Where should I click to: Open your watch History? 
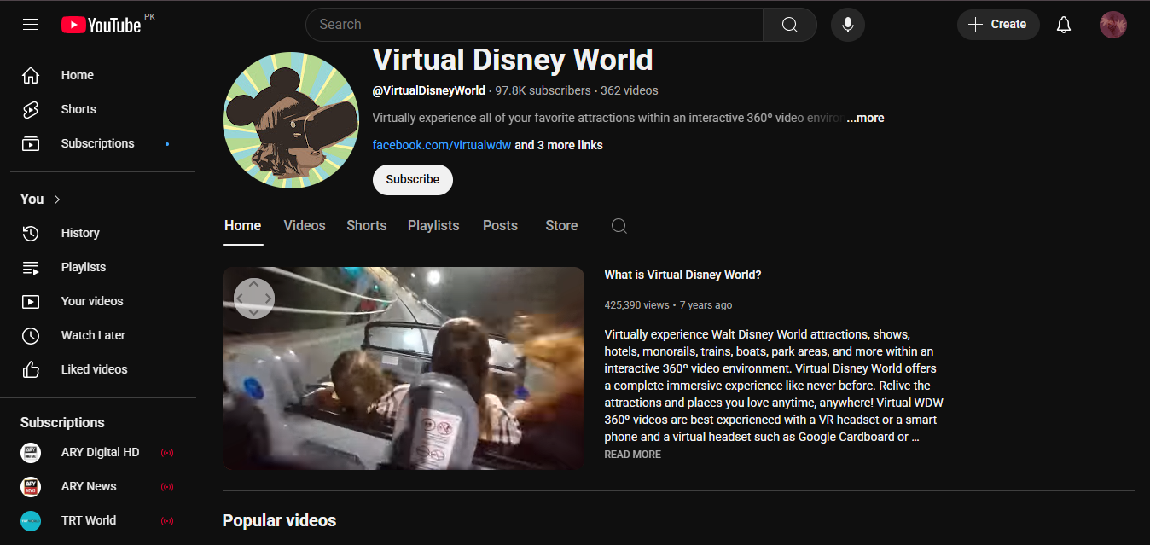tap(80, 233)
